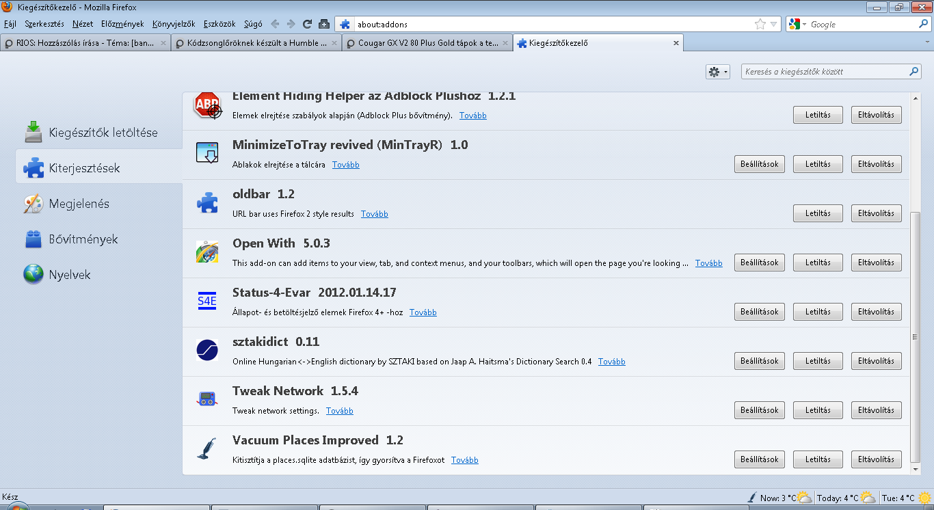Click the Firefox logo in title bar
This screenshot has width=934, height=510.
[x=7, y=7]
